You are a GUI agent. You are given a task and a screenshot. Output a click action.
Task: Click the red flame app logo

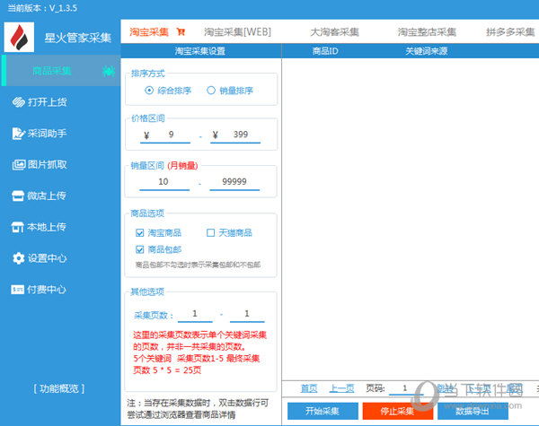(x=19, y=37)
